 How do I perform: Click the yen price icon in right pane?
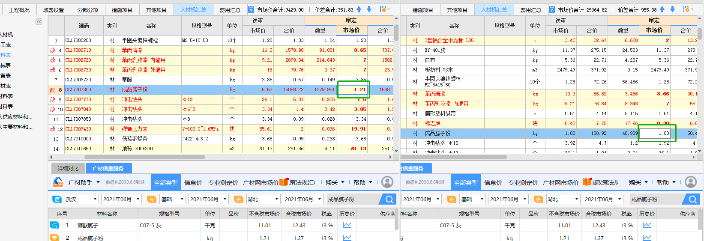pos(552,9)
